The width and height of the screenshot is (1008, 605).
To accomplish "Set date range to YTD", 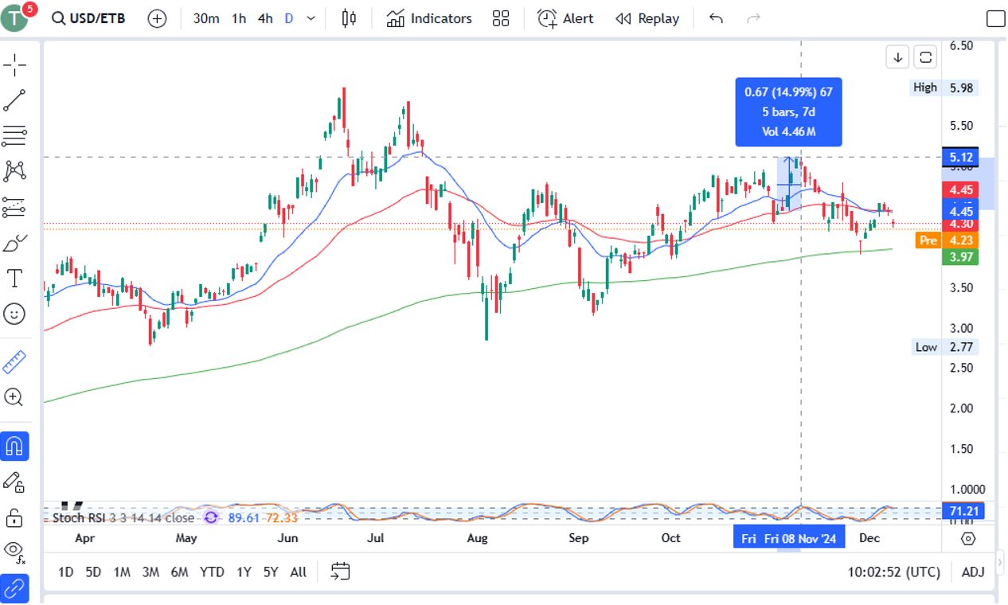I will point(212,572).
